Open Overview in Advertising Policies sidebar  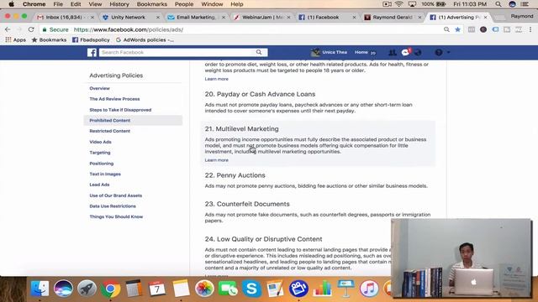(99, 88)
